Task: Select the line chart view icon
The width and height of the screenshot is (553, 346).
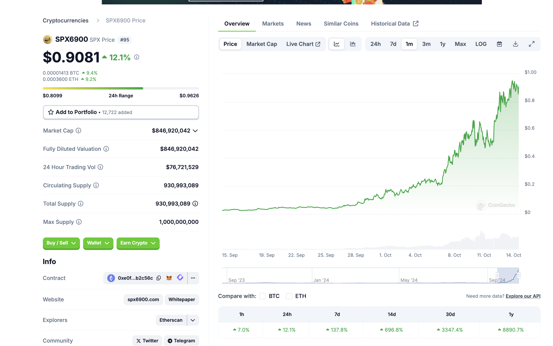Action: tap(337, 44)
